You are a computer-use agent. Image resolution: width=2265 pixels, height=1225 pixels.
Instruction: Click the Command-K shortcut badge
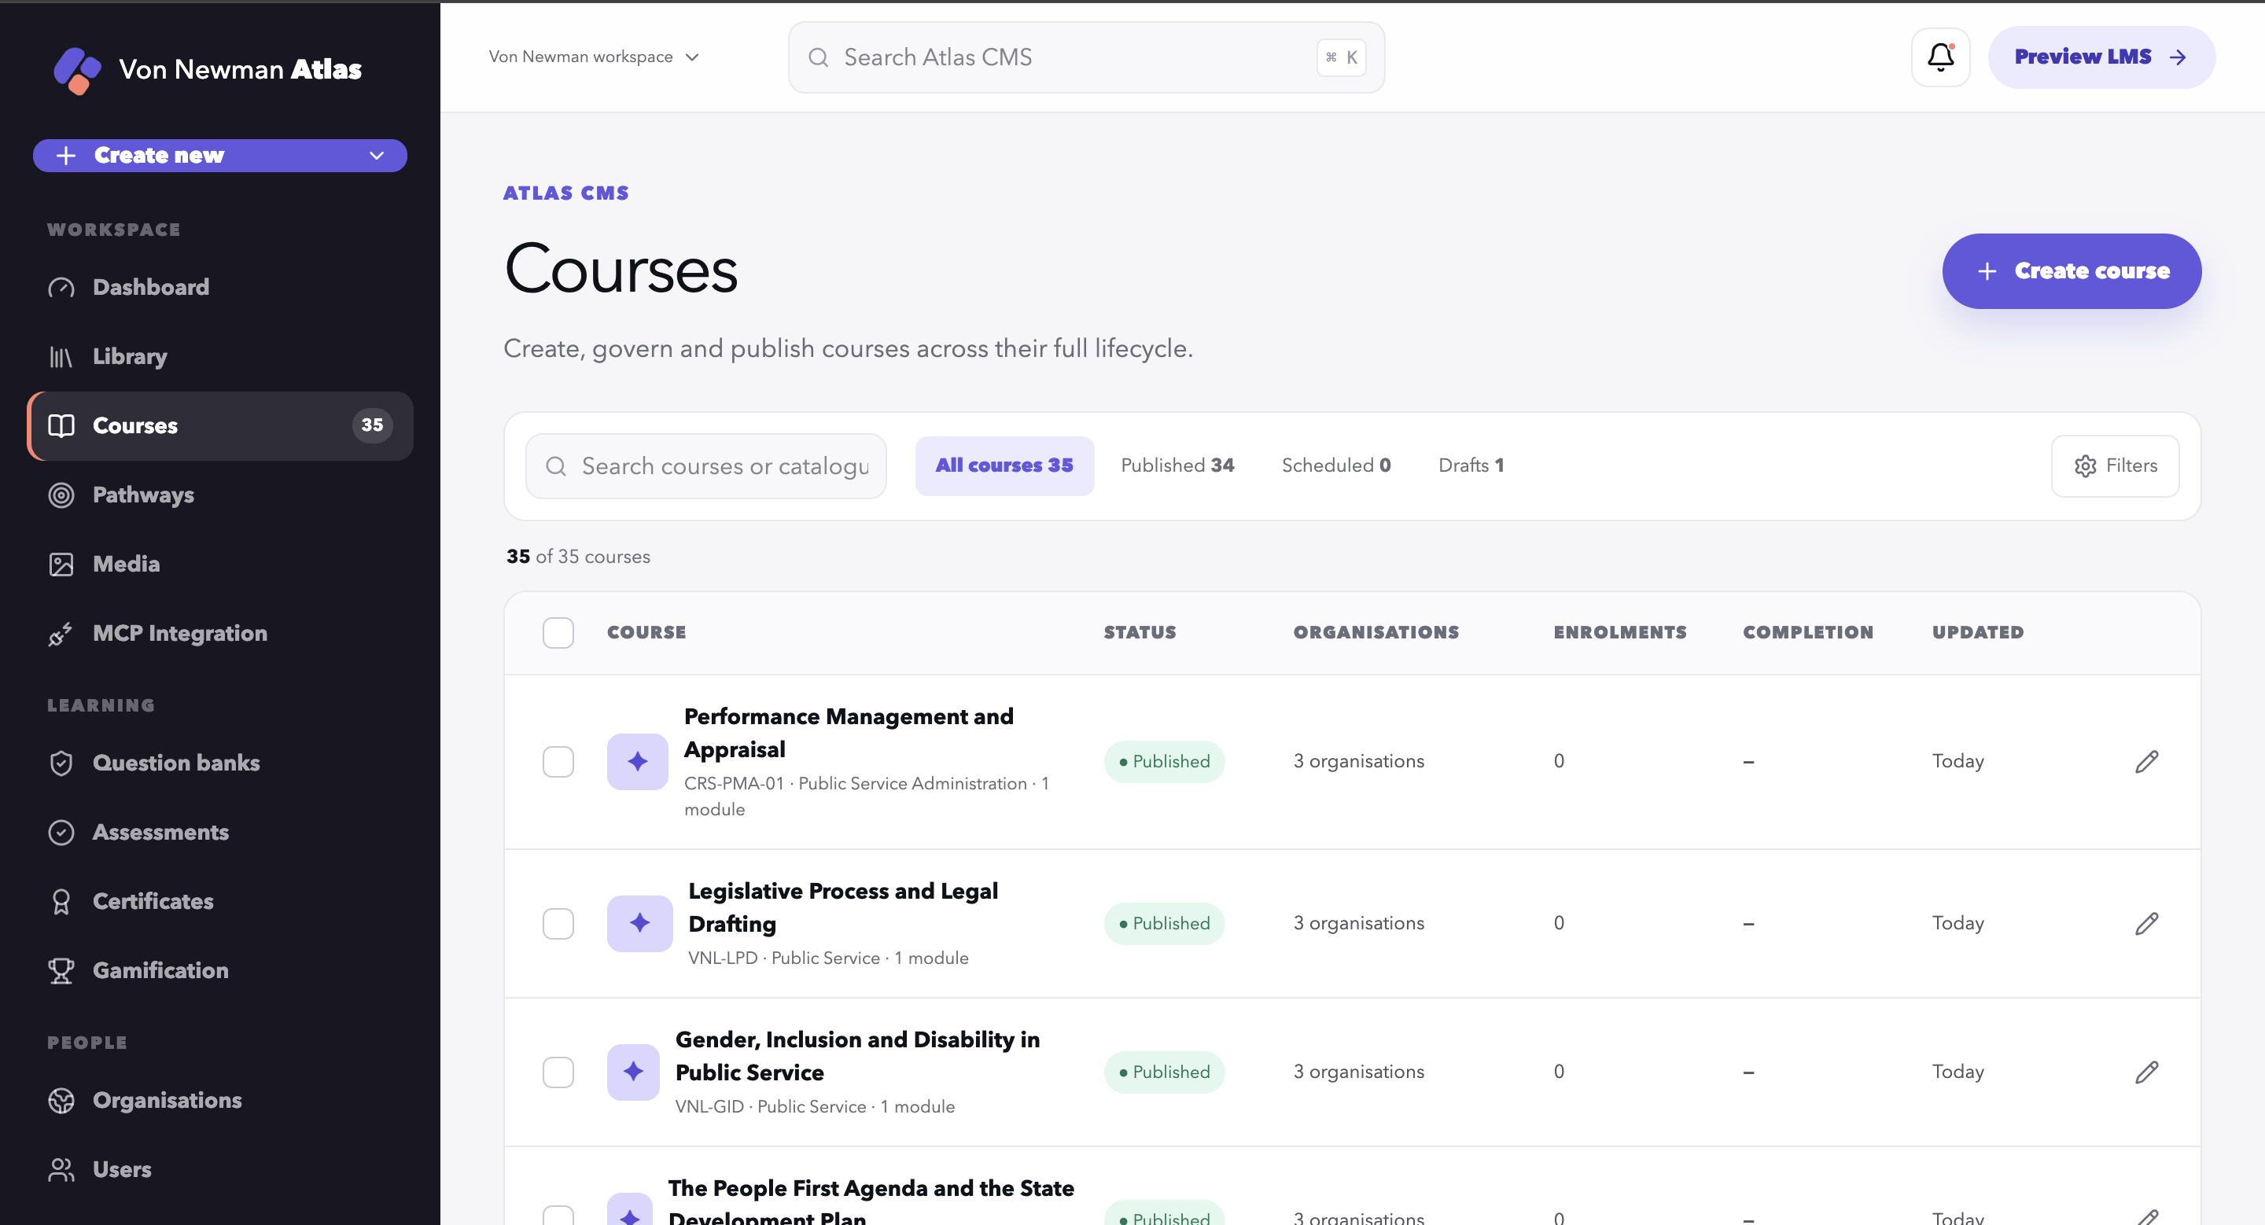tap(1341, 58)
